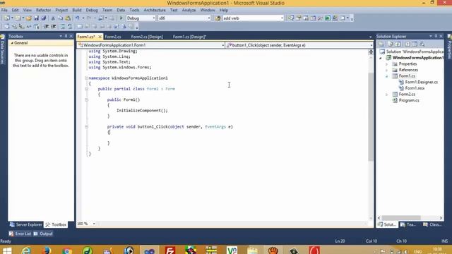Click the Solution Explorer horizontal scrollbar
The image size is (452, 254).
pos(401,218)
